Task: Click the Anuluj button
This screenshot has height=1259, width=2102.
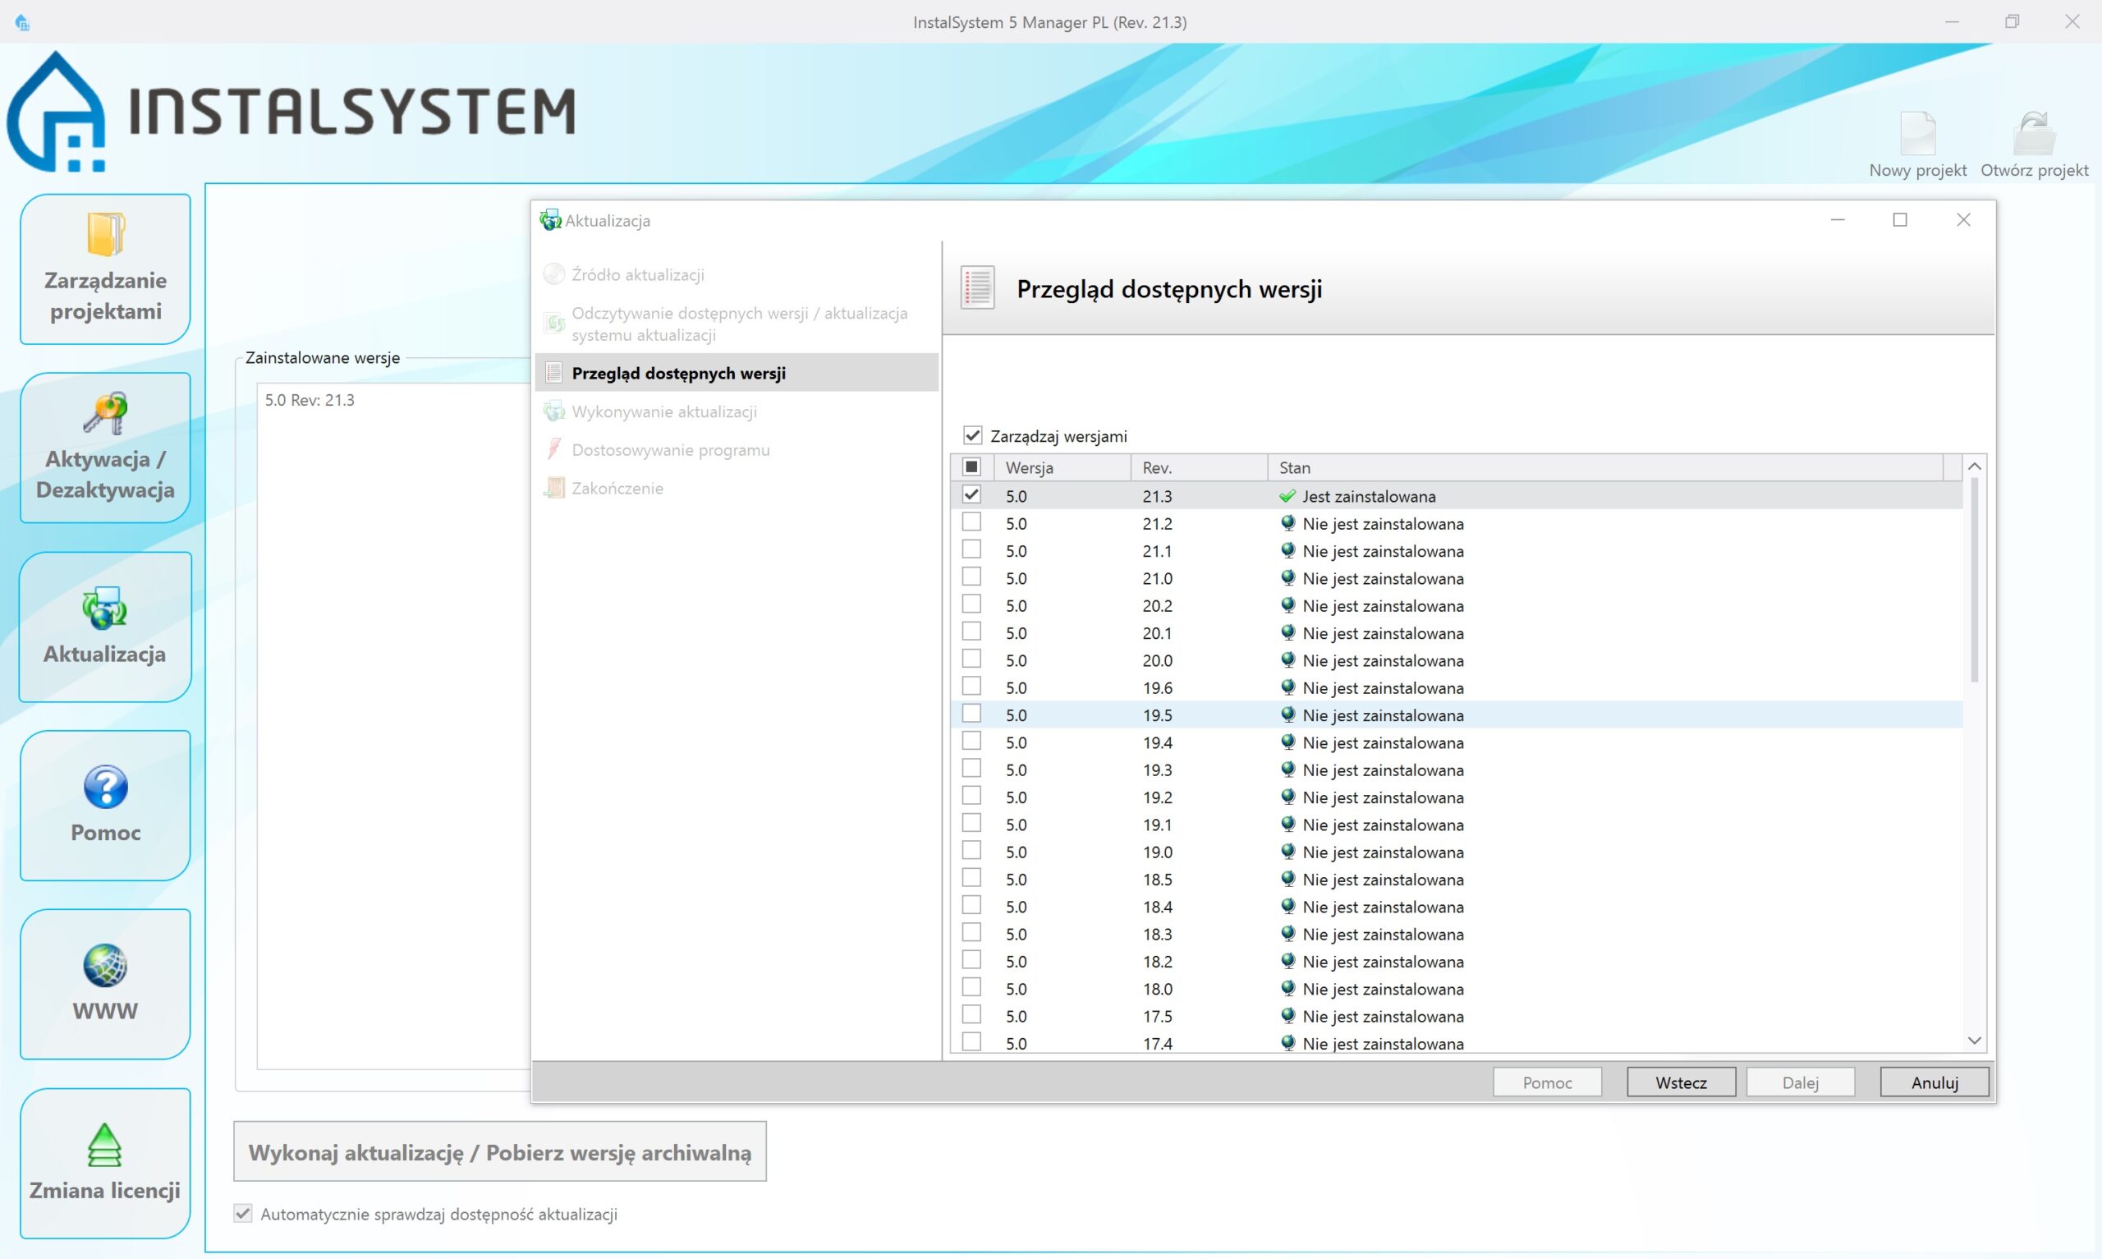Action: click(1934, 1082)
